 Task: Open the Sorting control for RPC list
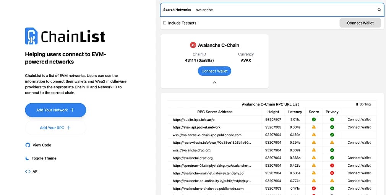363,104
